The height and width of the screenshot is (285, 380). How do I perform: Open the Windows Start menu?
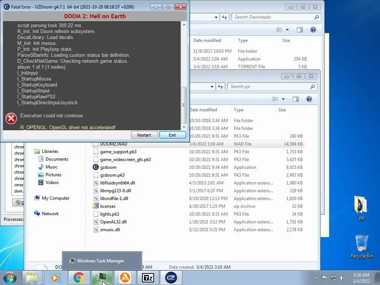tap(10, 278)
